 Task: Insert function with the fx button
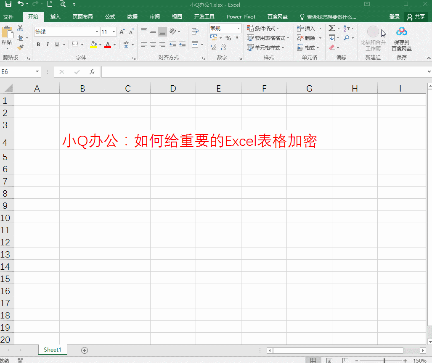(x=92, y=72)
